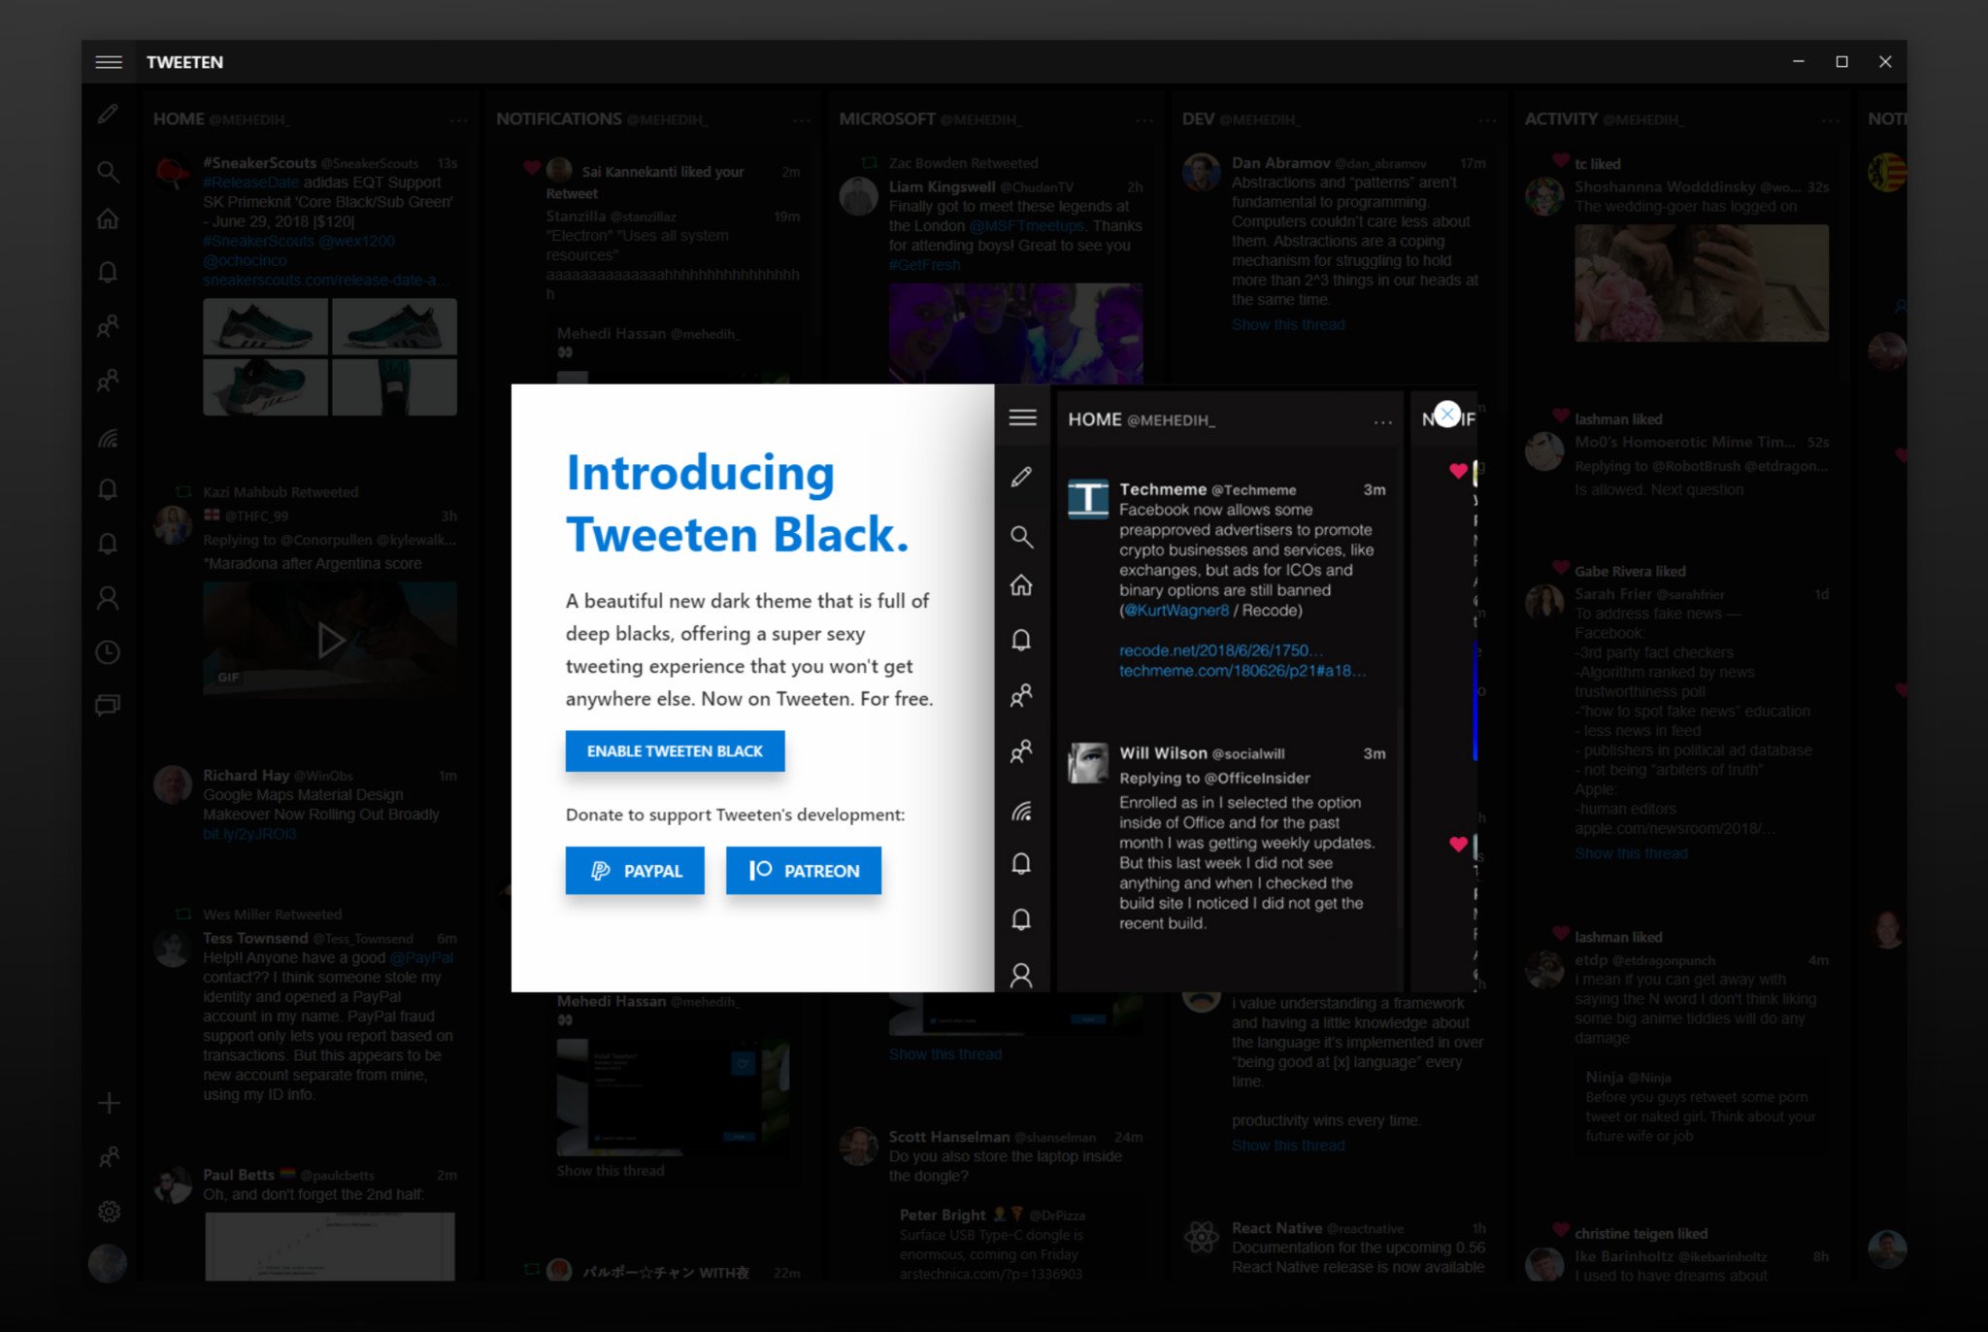Click search icon in preview sidebar
The width and height of the screenshot is (1988, 1332).
pyautogui.click(x=1021, y=537)
